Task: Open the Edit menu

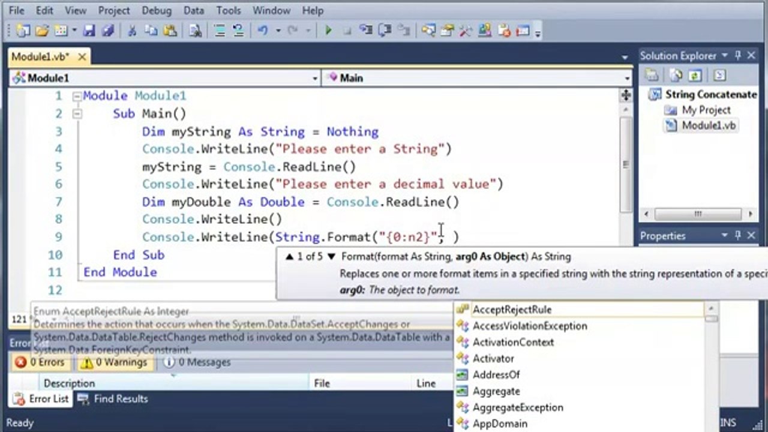Action: tap(44, 10)
